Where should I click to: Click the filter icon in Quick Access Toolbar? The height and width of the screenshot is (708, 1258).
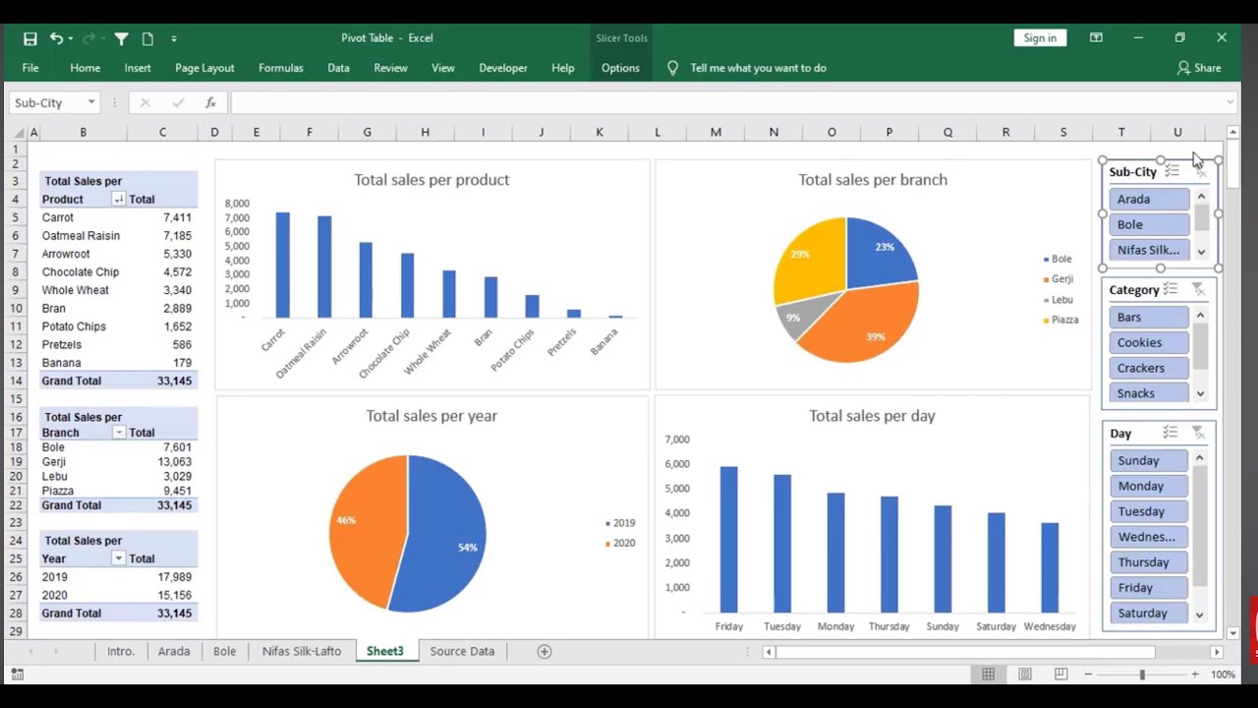click(121, 38)
